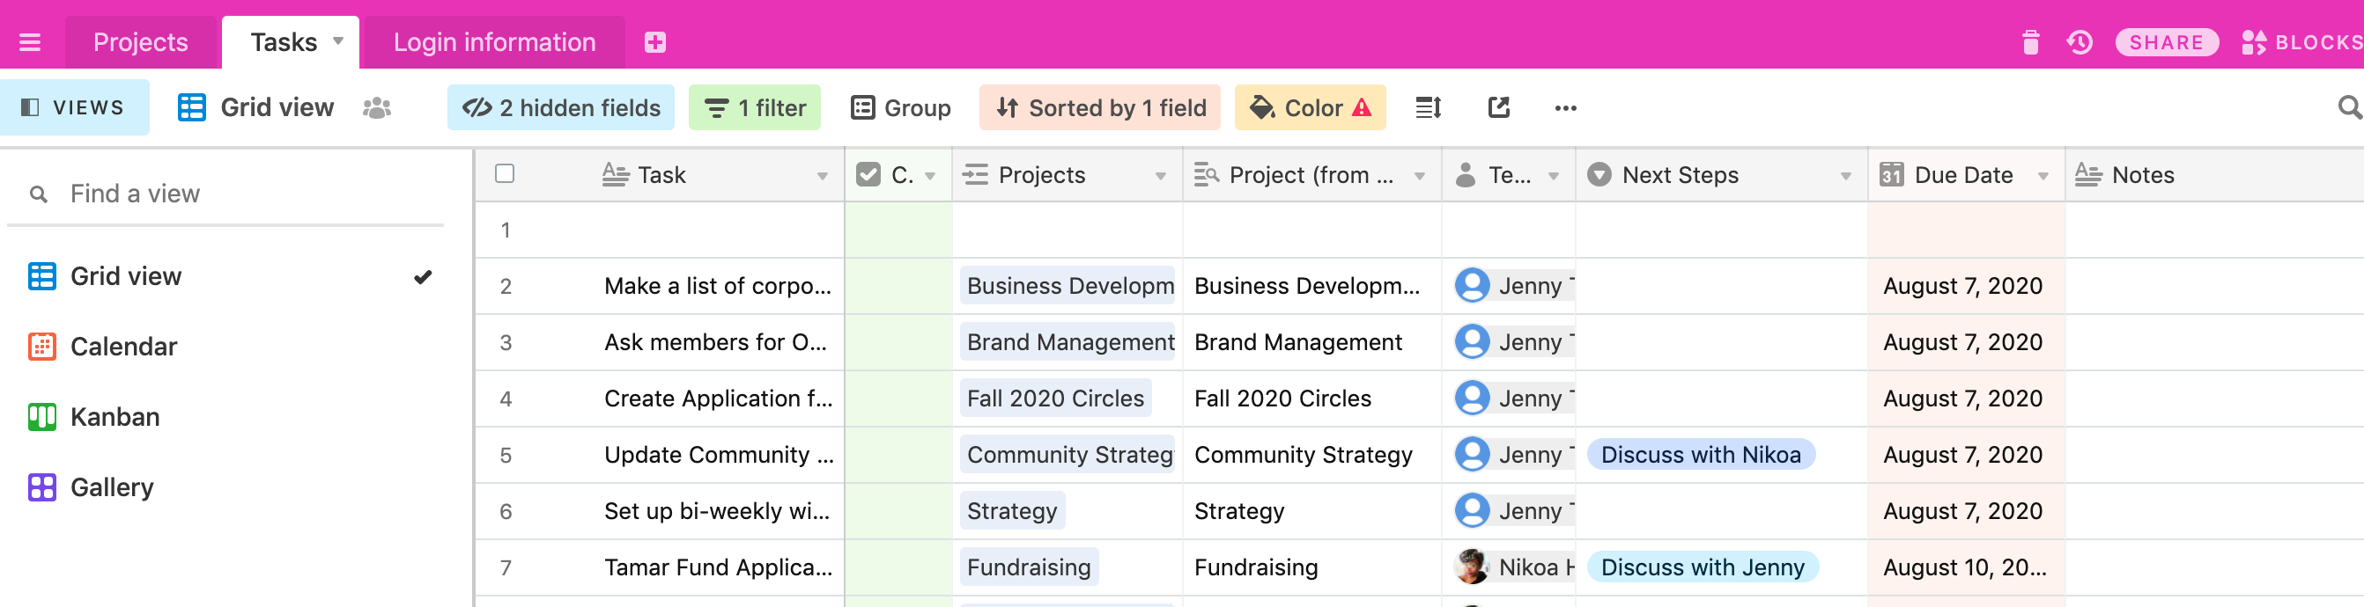
Task: Open the trash bin icon
Action: [x=2030, y=42]
